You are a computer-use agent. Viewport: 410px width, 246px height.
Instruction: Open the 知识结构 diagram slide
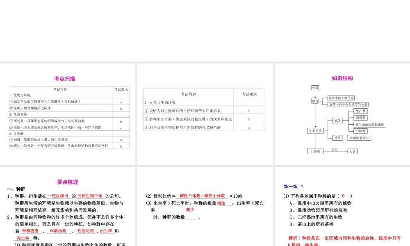342,114
